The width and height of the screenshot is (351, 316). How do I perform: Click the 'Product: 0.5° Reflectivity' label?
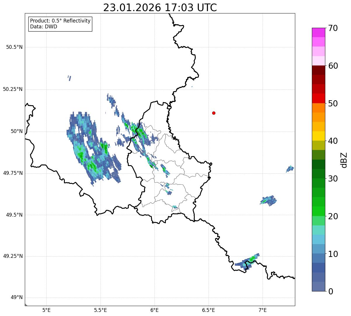(x=60, y=21)
